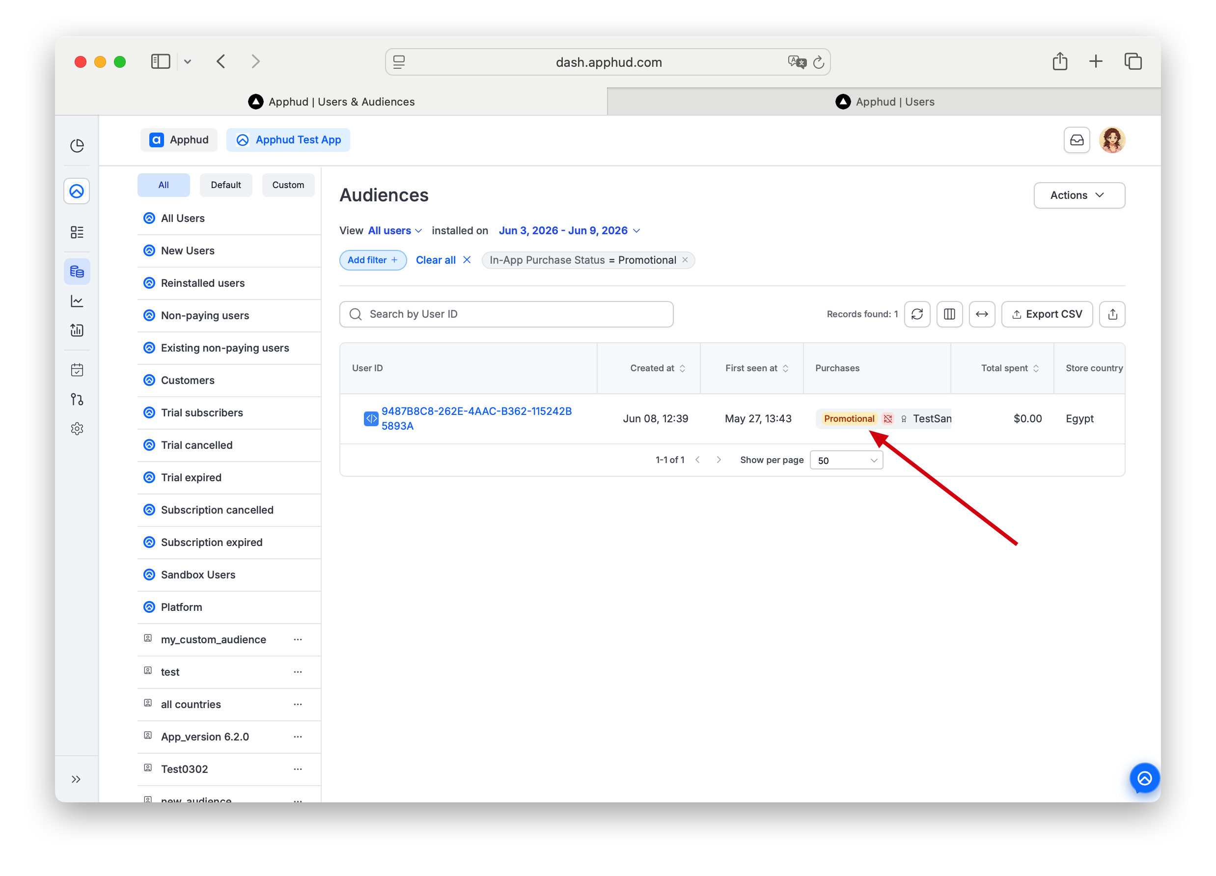The image size is (1216, 876).
Task: Select the Apphud Test App chip
Action: [288, 140]
